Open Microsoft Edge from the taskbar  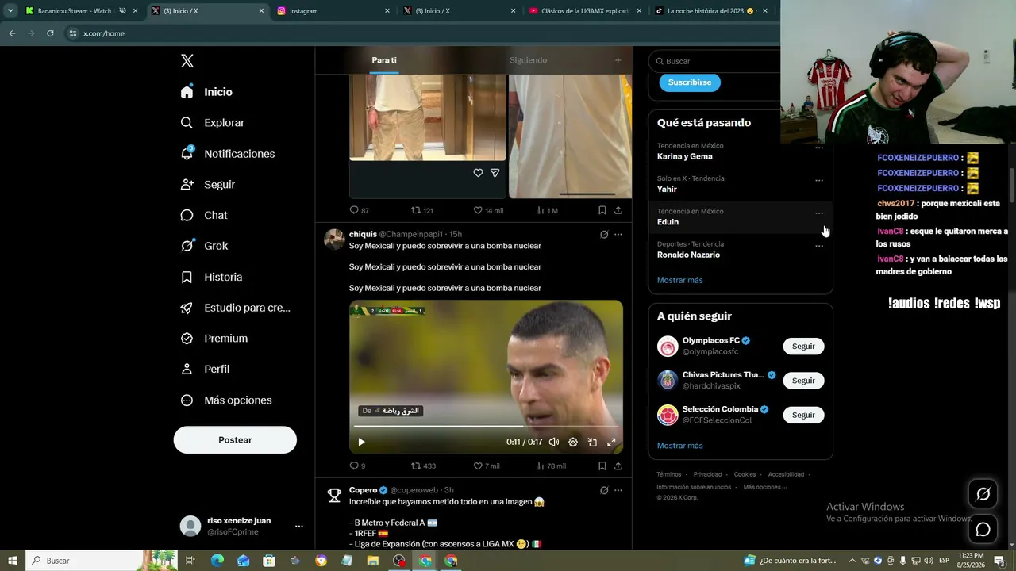click(217, 561)
